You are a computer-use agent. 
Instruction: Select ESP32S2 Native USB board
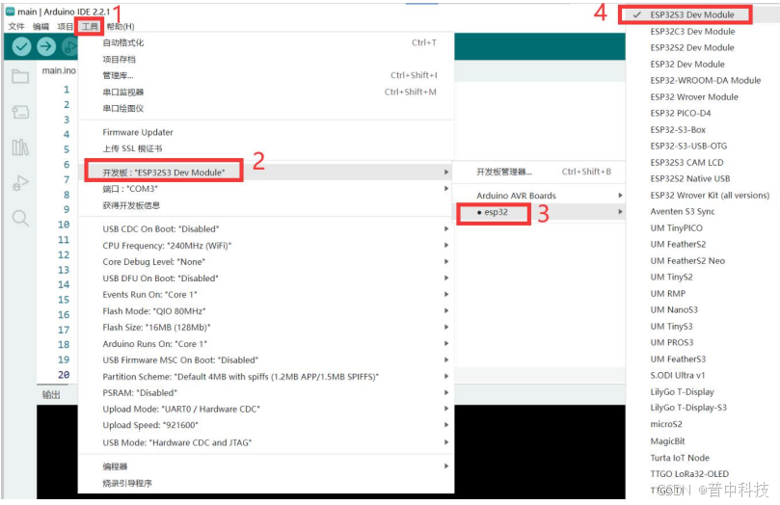(703, 179)
